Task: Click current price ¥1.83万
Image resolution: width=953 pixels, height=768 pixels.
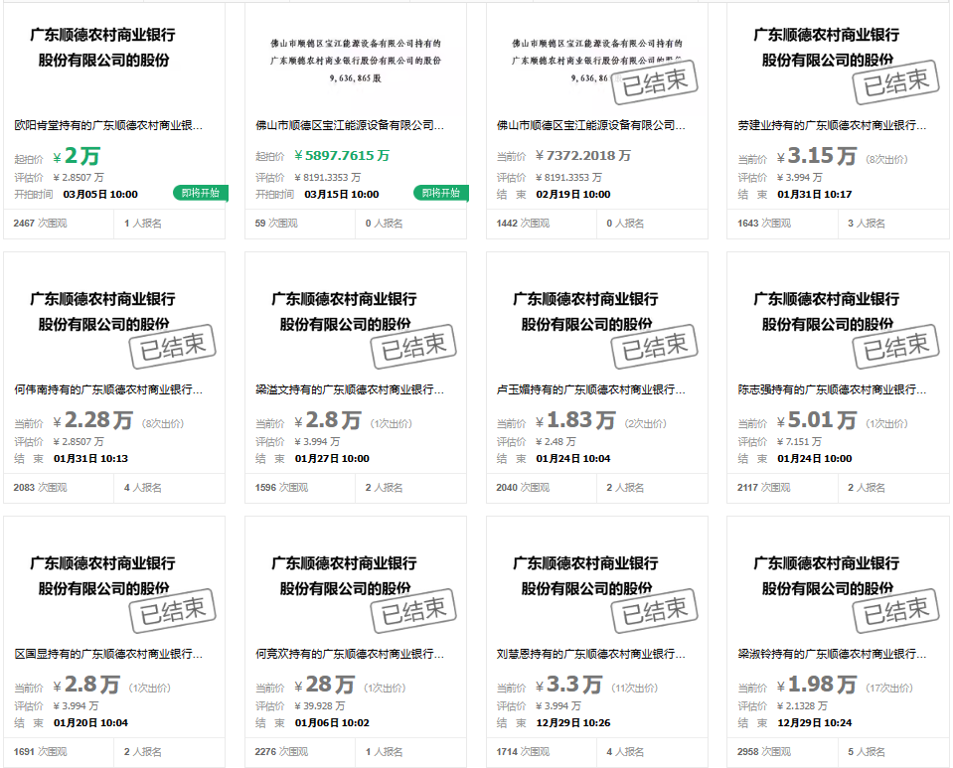Action: click(x=575, y=420)
